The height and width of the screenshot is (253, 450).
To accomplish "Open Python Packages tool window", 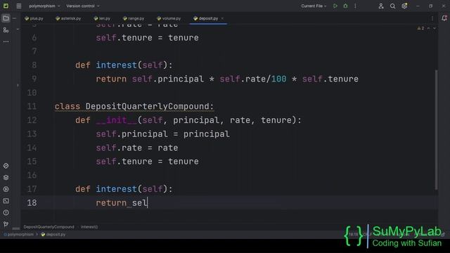I will (6, 178).
